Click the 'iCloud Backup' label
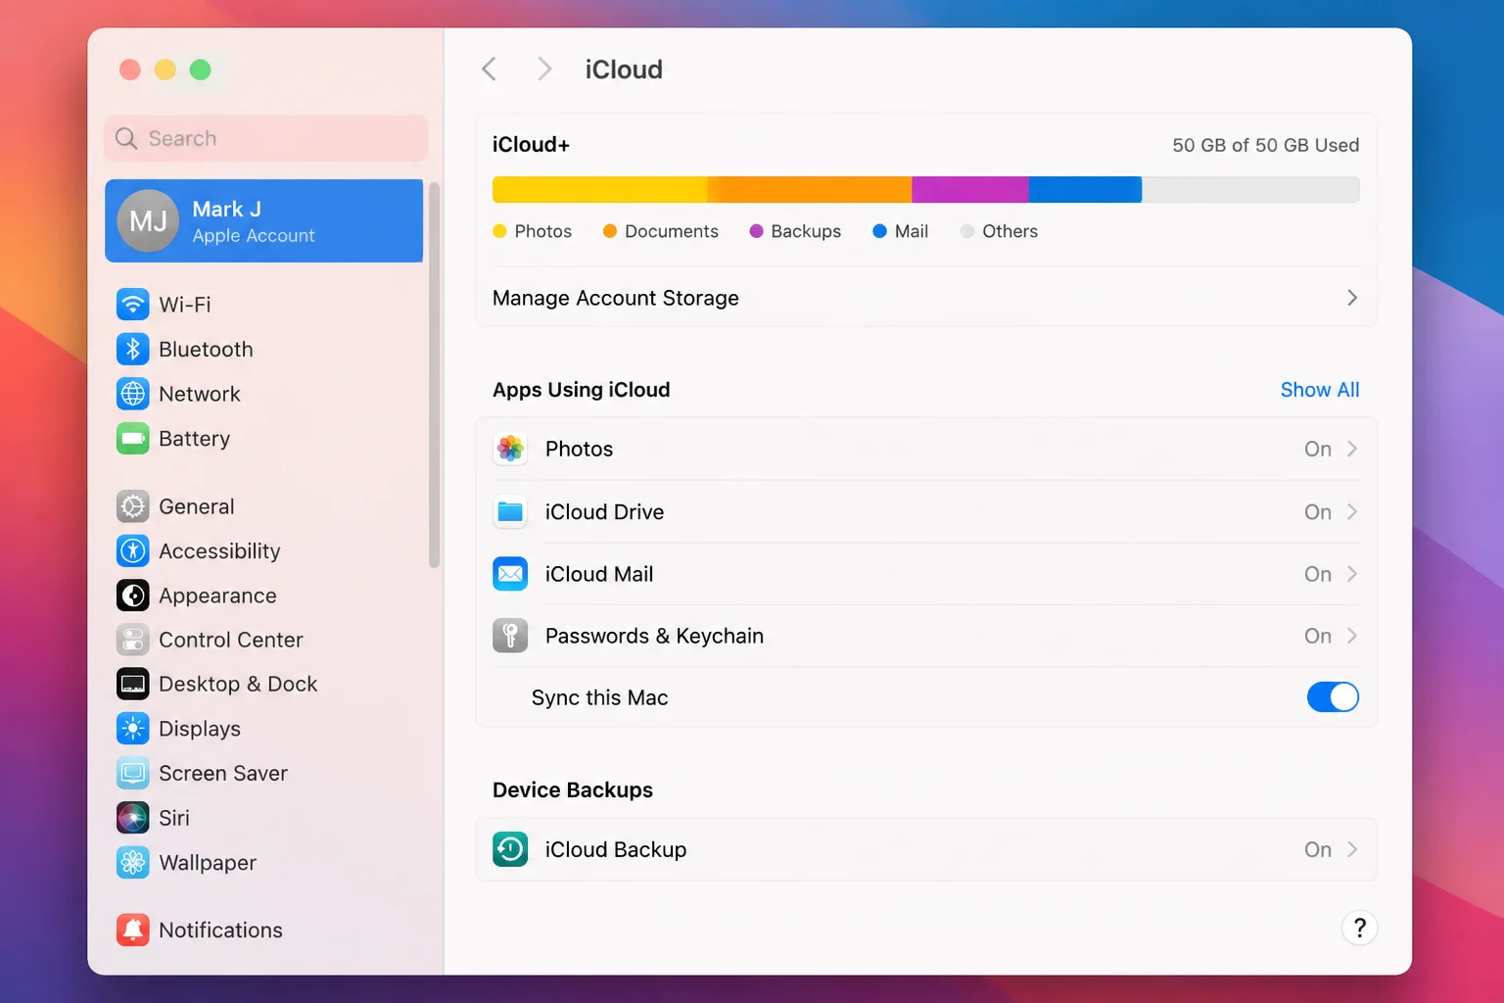This screenshot has height=1003, width=1504. [616, 849]
